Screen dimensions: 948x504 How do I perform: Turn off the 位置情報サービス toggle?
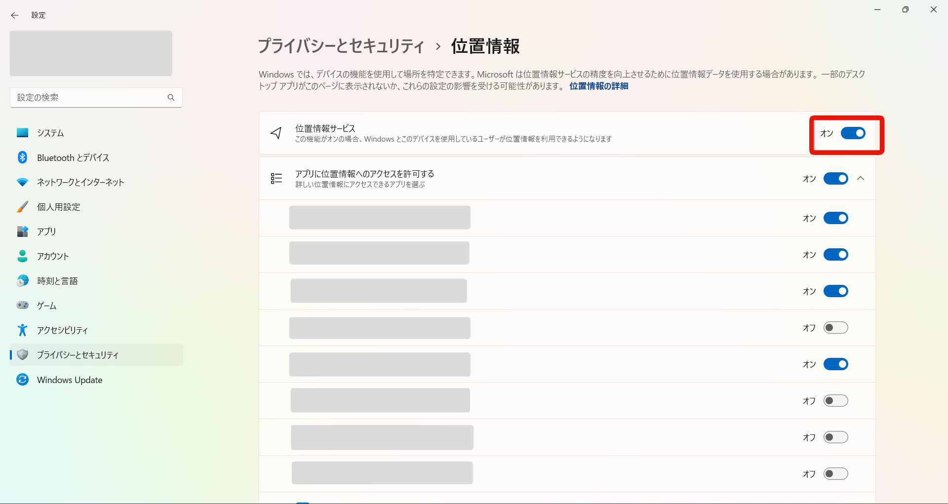point(853,133)
